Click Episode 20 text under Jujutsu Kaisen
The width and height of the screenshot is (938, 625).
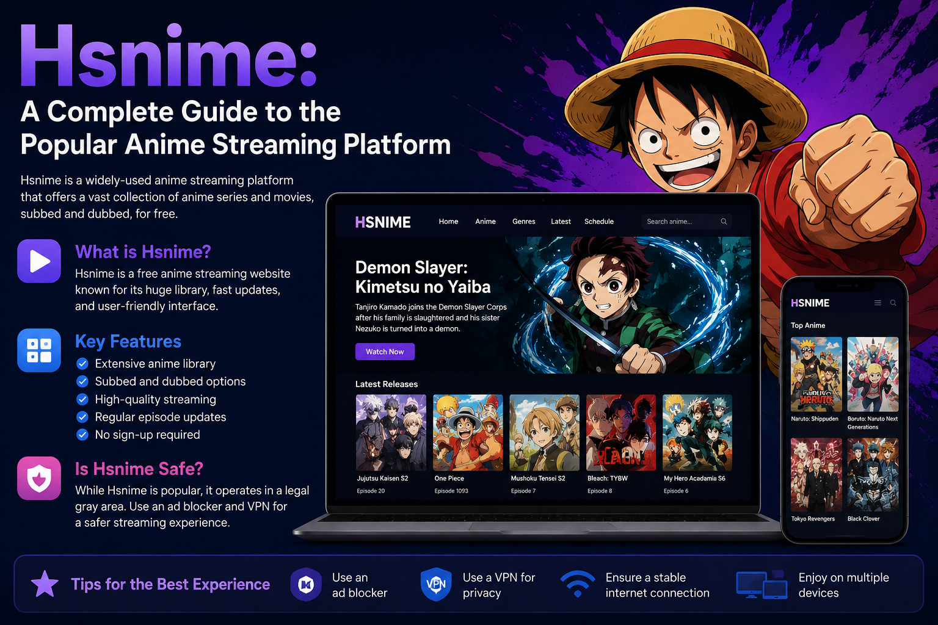coord(371,491)
